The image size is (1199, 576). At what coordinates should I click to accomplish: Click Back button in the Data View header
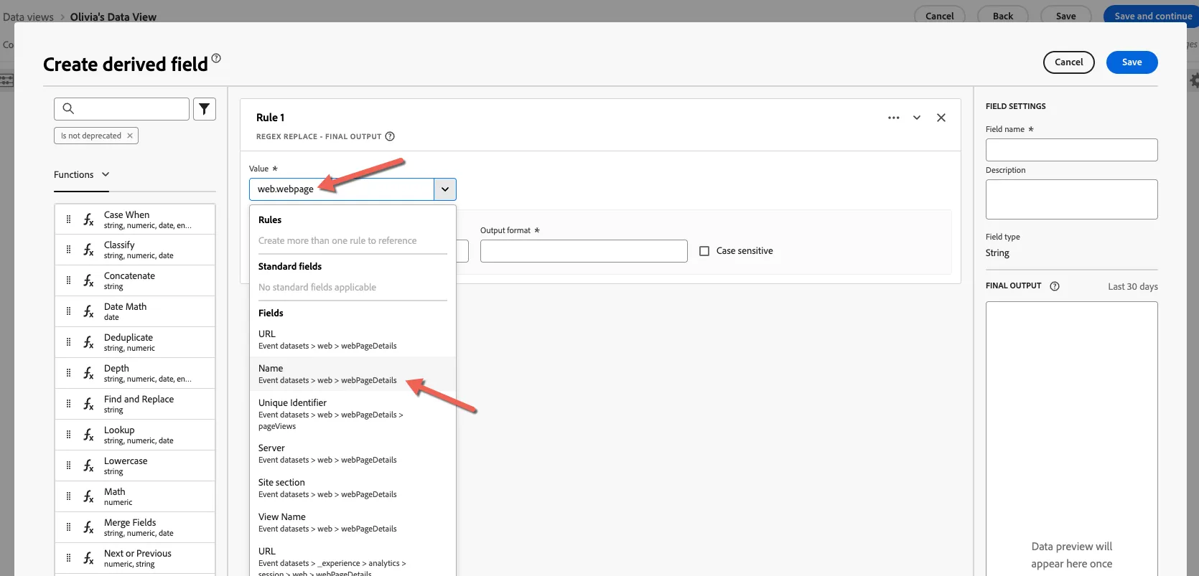(x=1003, y=16)
